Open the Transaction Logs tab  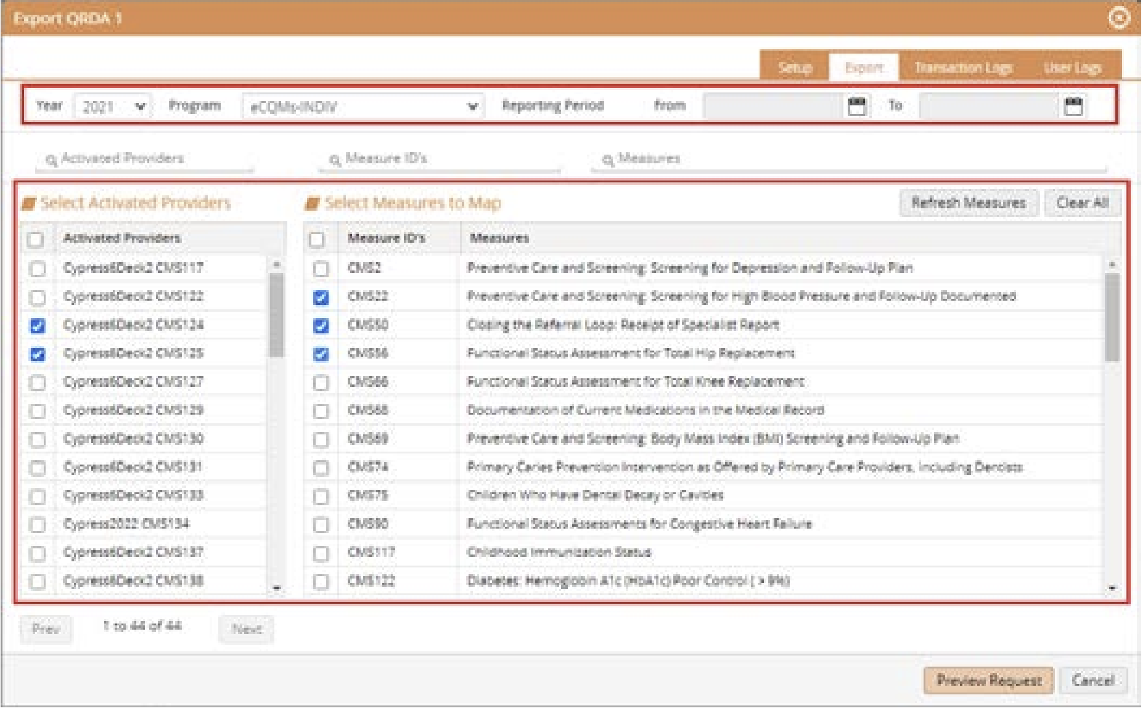coord(963,67)
